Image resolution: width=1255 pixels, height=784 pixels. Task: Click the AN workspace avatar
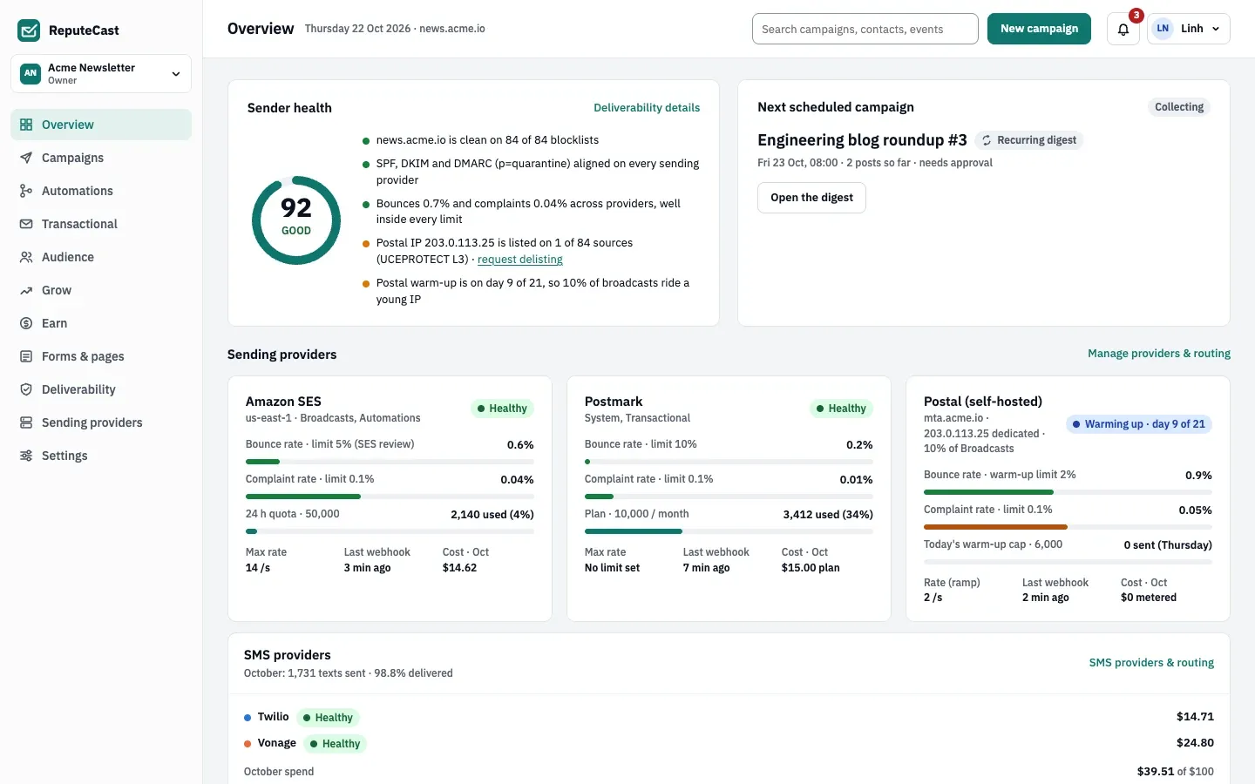(31, 73)
